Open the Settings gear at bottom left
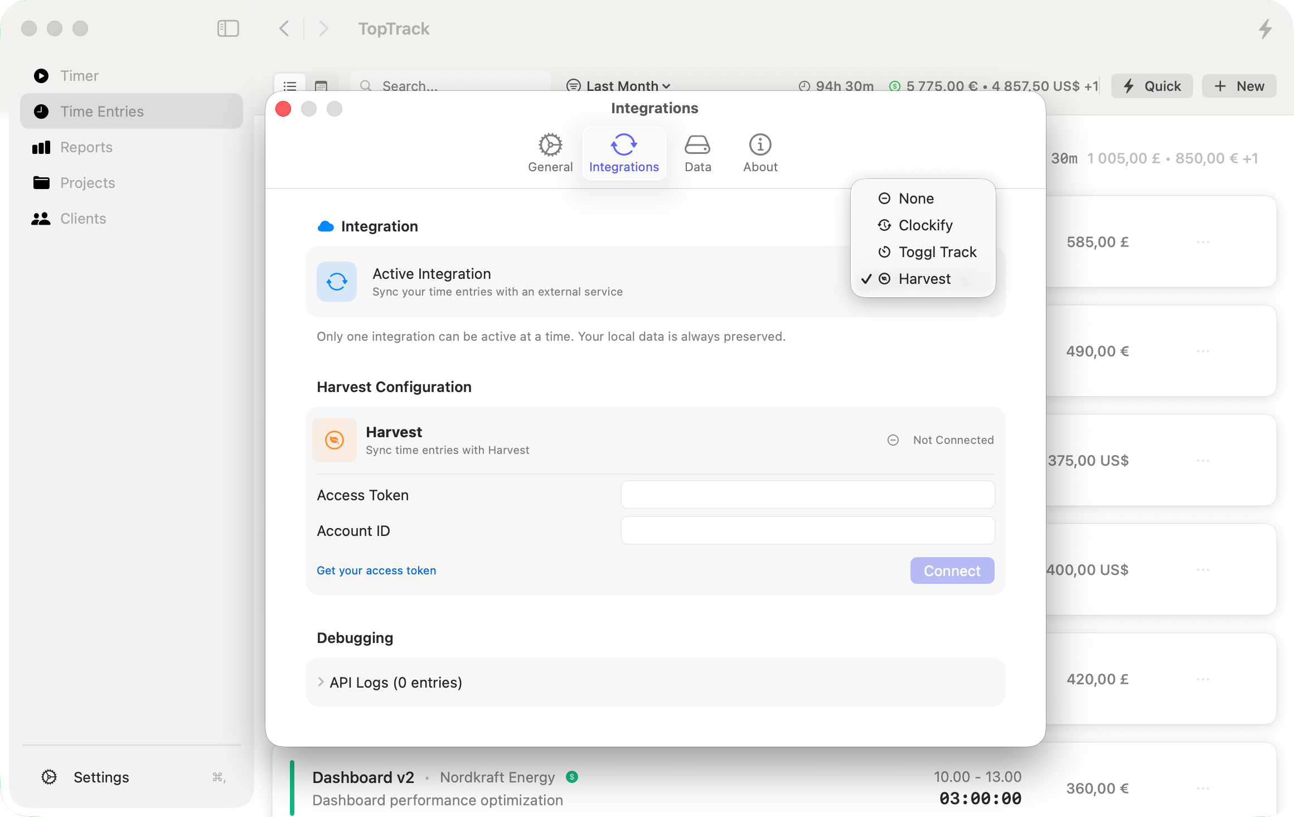 (50, 777)
